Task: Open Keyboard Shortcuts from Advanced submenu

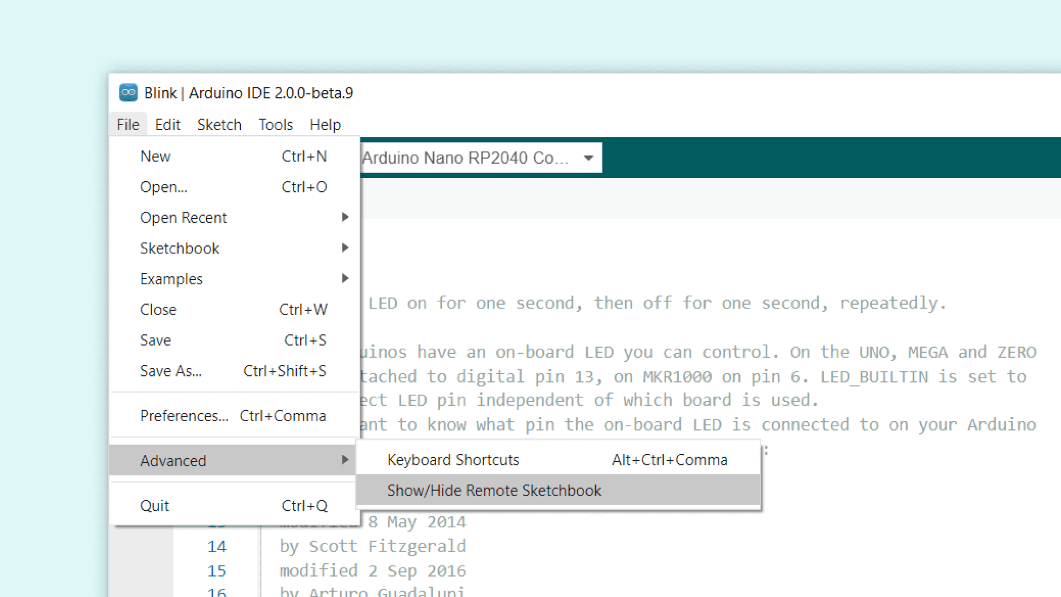Action: point(453,460)
